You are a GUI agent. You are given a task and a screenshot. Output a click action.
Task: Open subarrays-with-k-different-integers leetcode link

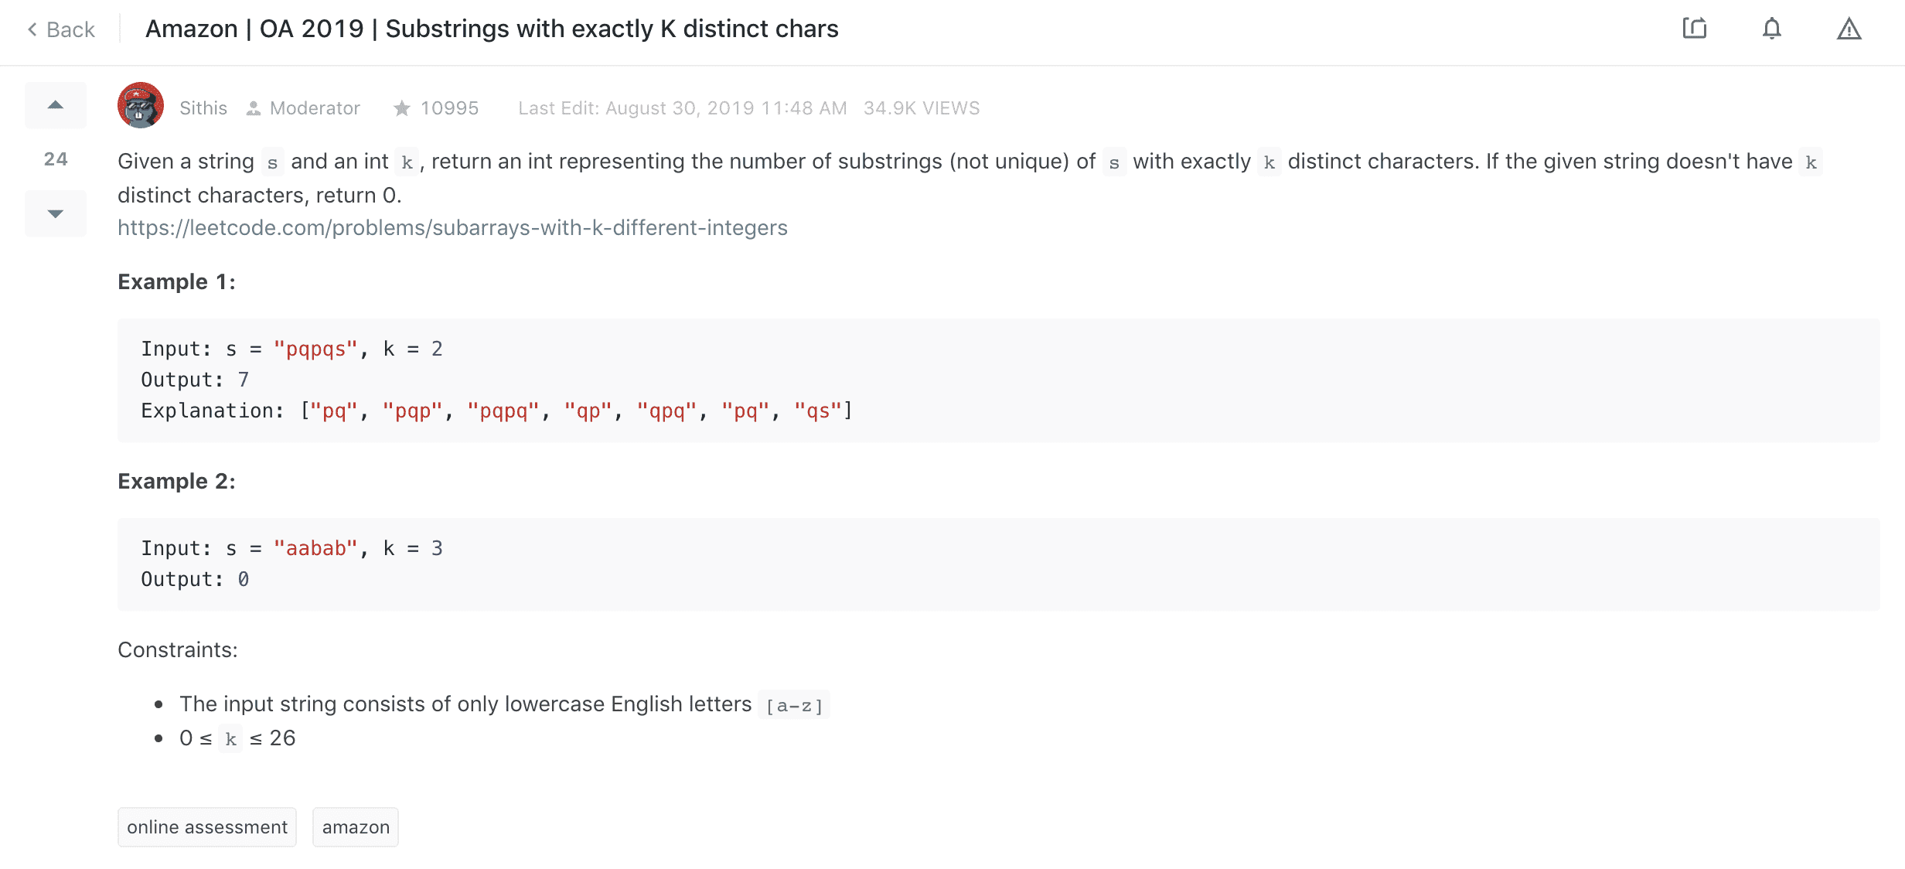(x=452, y=227)
